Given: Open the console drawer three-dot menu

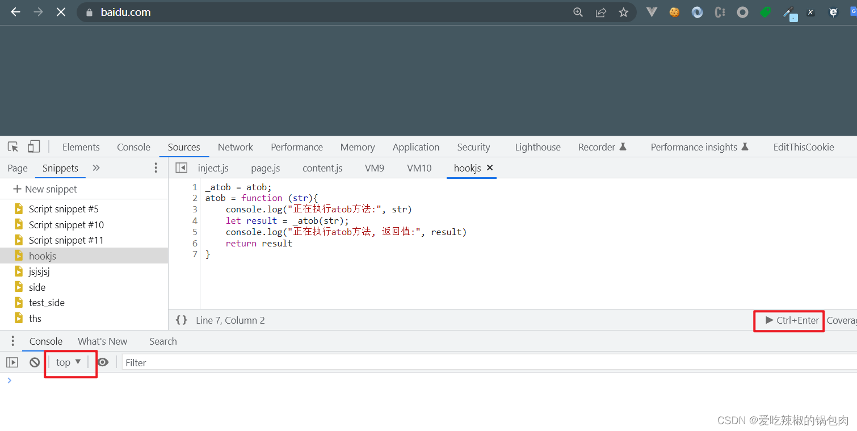Looking at the screenshot, I should [x=12, y=341].
